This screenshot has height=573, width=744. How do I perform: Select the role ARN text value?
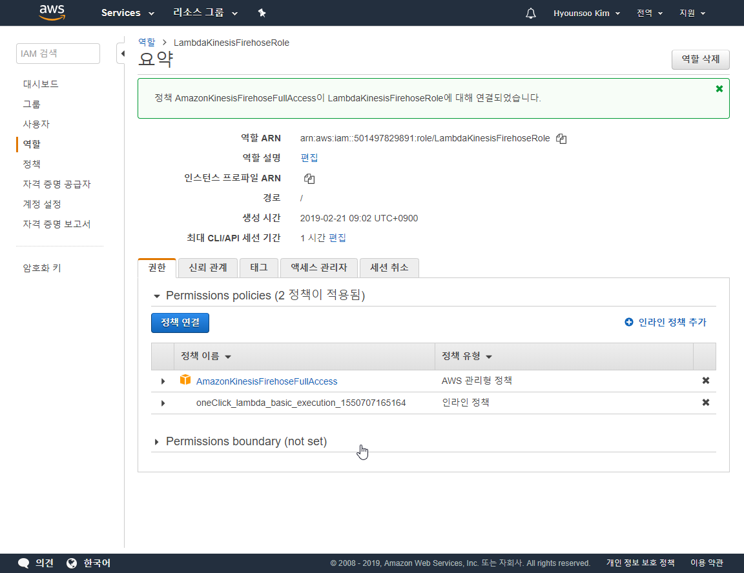[425, 138]
